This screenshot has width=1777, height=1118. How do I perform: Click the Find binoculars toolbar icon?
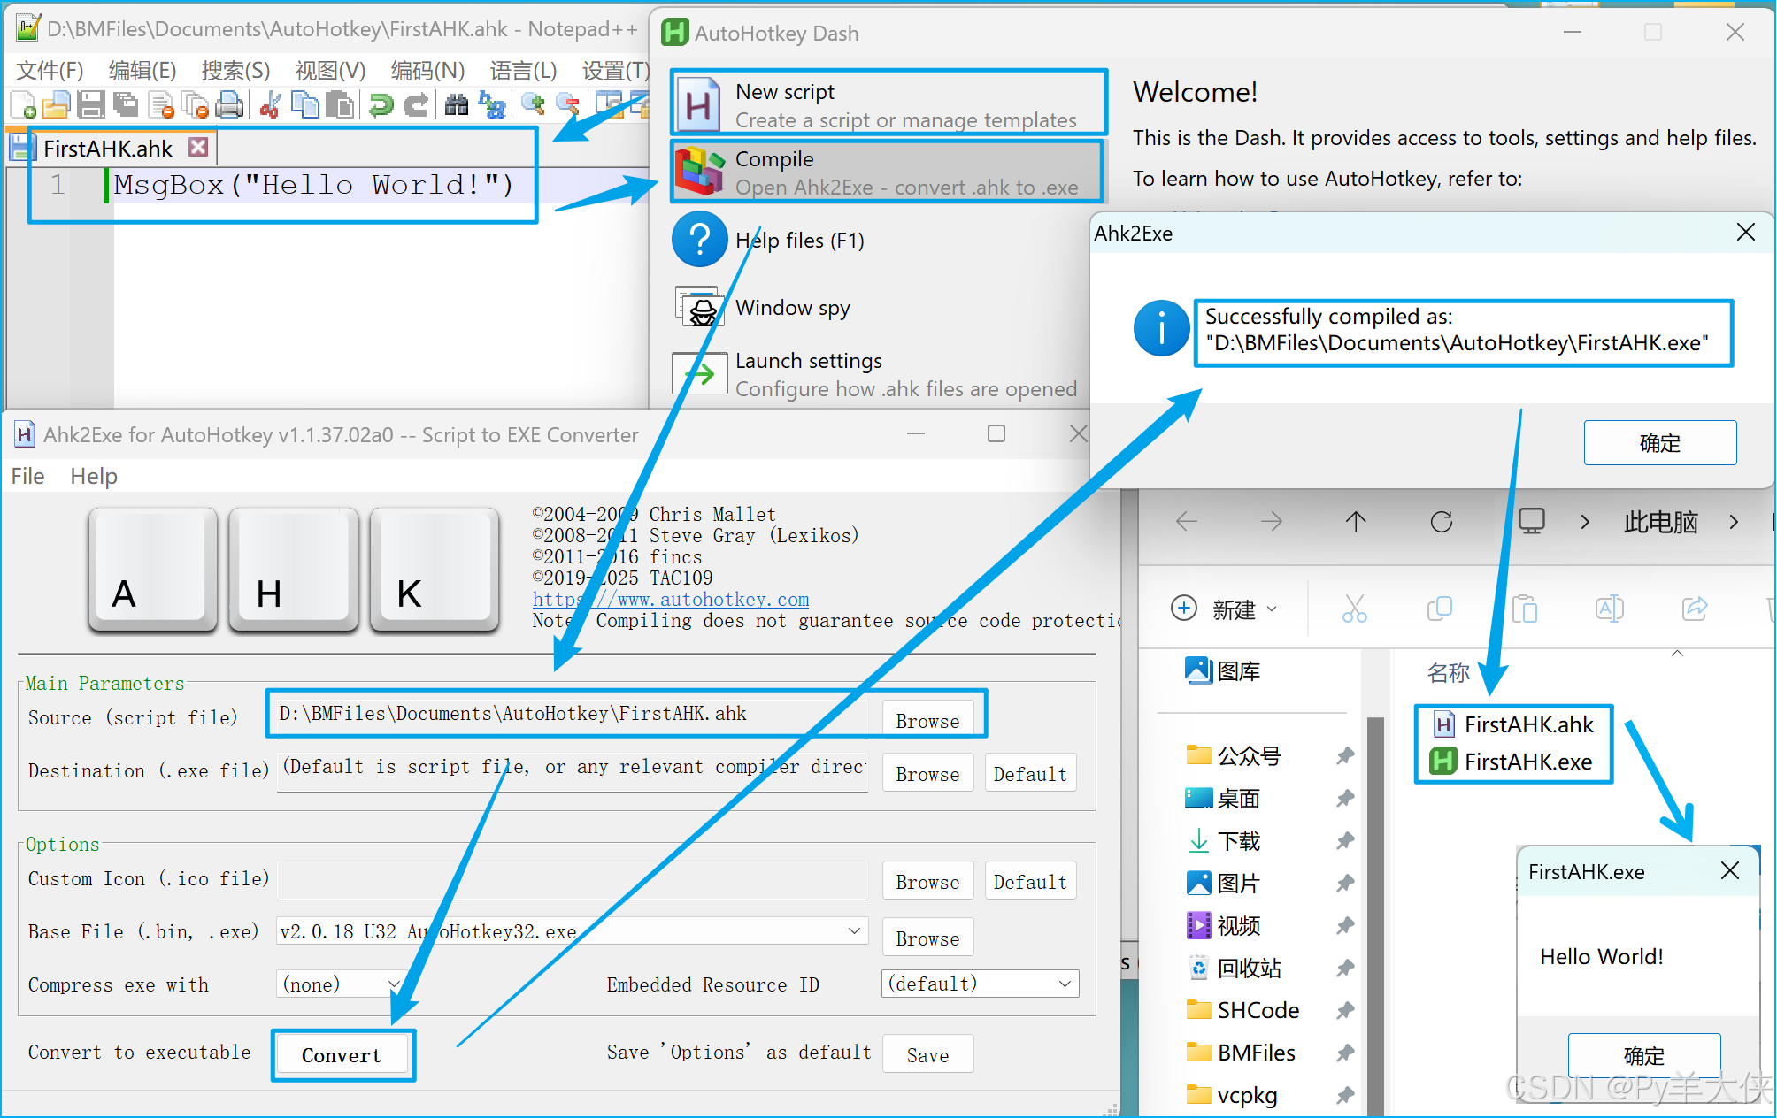coord(456,105)
